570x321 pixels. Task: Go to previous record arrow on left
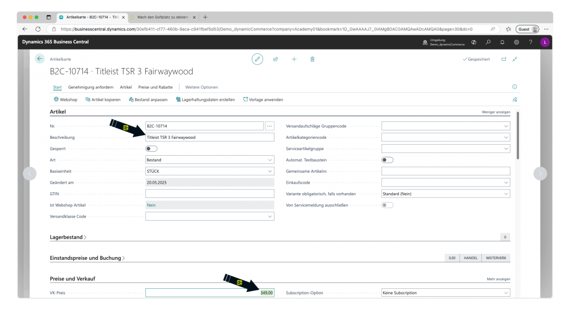(30, 173)
